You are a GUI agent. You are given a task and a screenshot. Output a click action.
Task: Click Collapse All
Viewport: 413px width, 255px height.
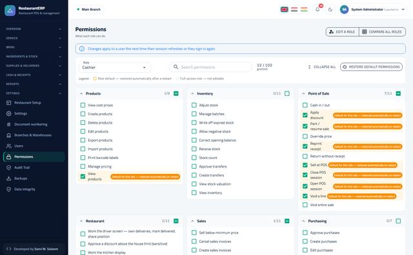pyautogui.click(x=322, y=67)
